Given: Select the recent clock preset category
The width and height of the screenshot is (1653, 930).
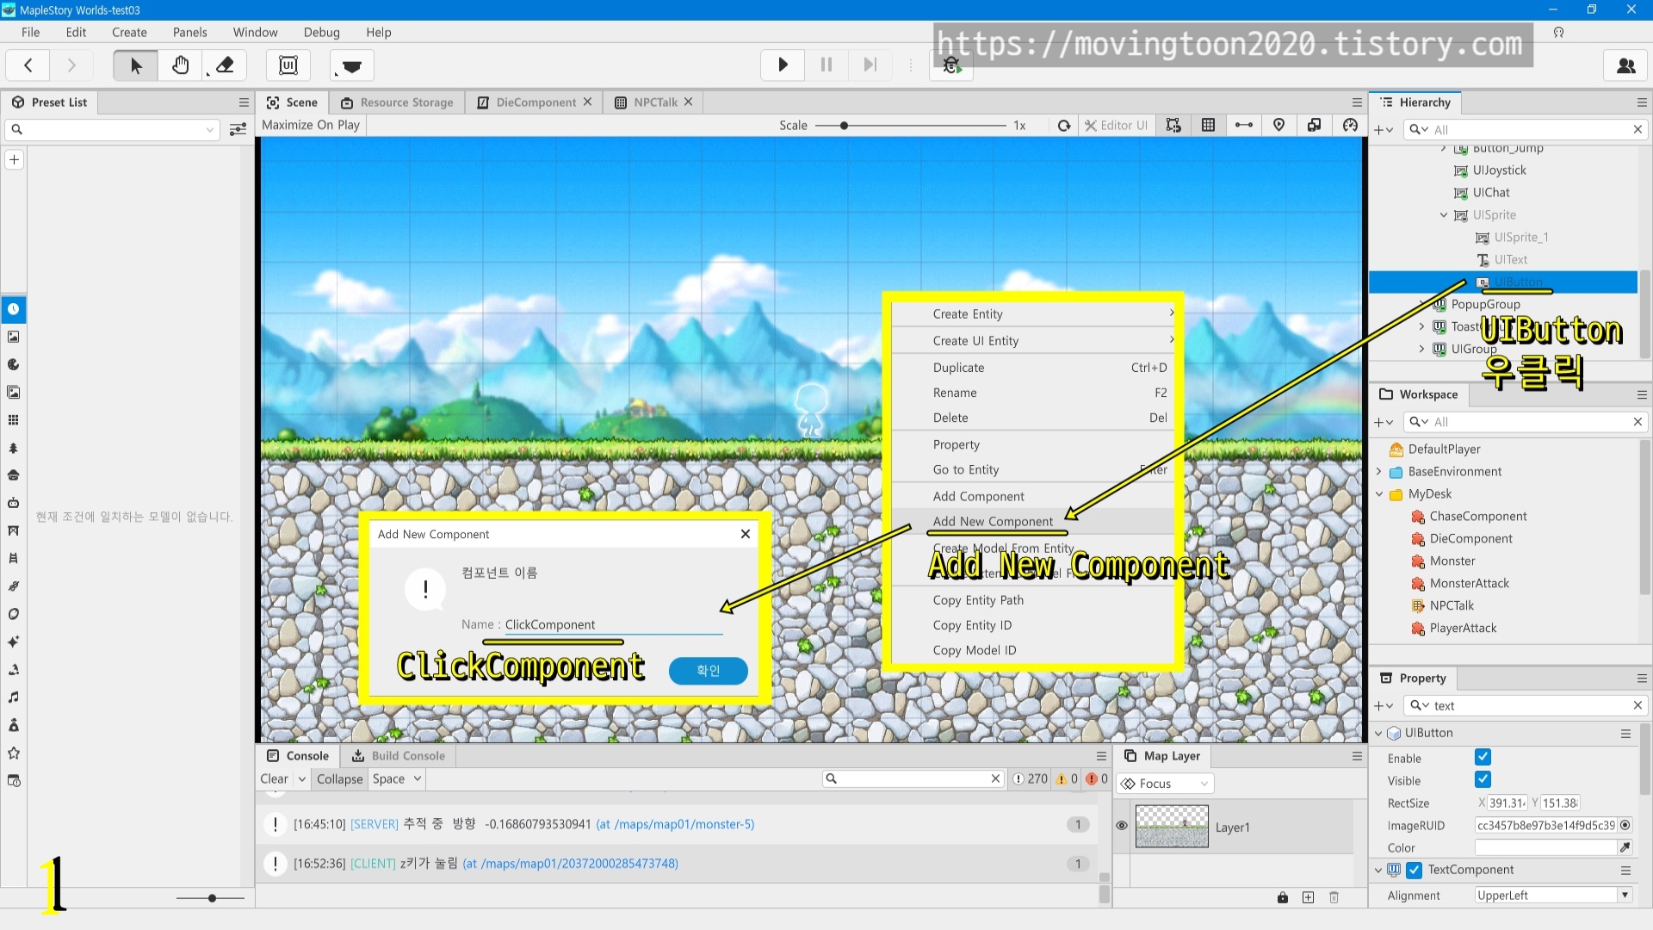Looking at the screenshot, I should [x=14, y=309].
